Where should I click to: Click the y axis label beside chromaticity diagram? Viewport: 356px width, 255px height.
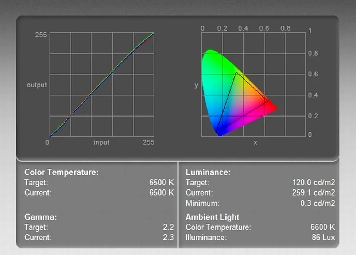[196, 85]
